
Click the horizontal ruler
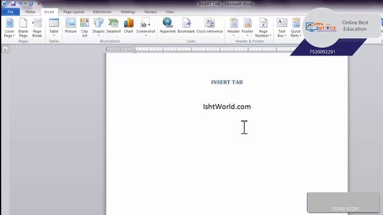tap(200, 49)
